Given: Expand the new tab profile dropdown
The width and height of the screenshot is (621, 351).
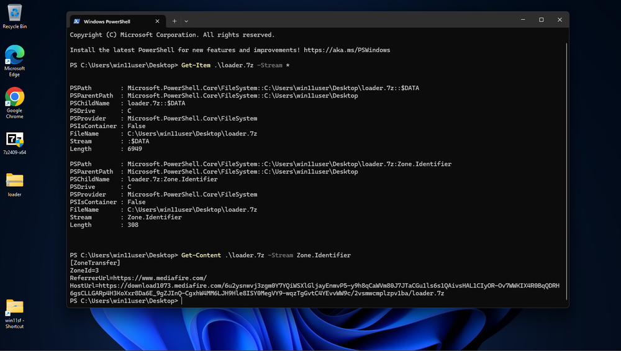Looking at the screenshot, I should 186,21.
